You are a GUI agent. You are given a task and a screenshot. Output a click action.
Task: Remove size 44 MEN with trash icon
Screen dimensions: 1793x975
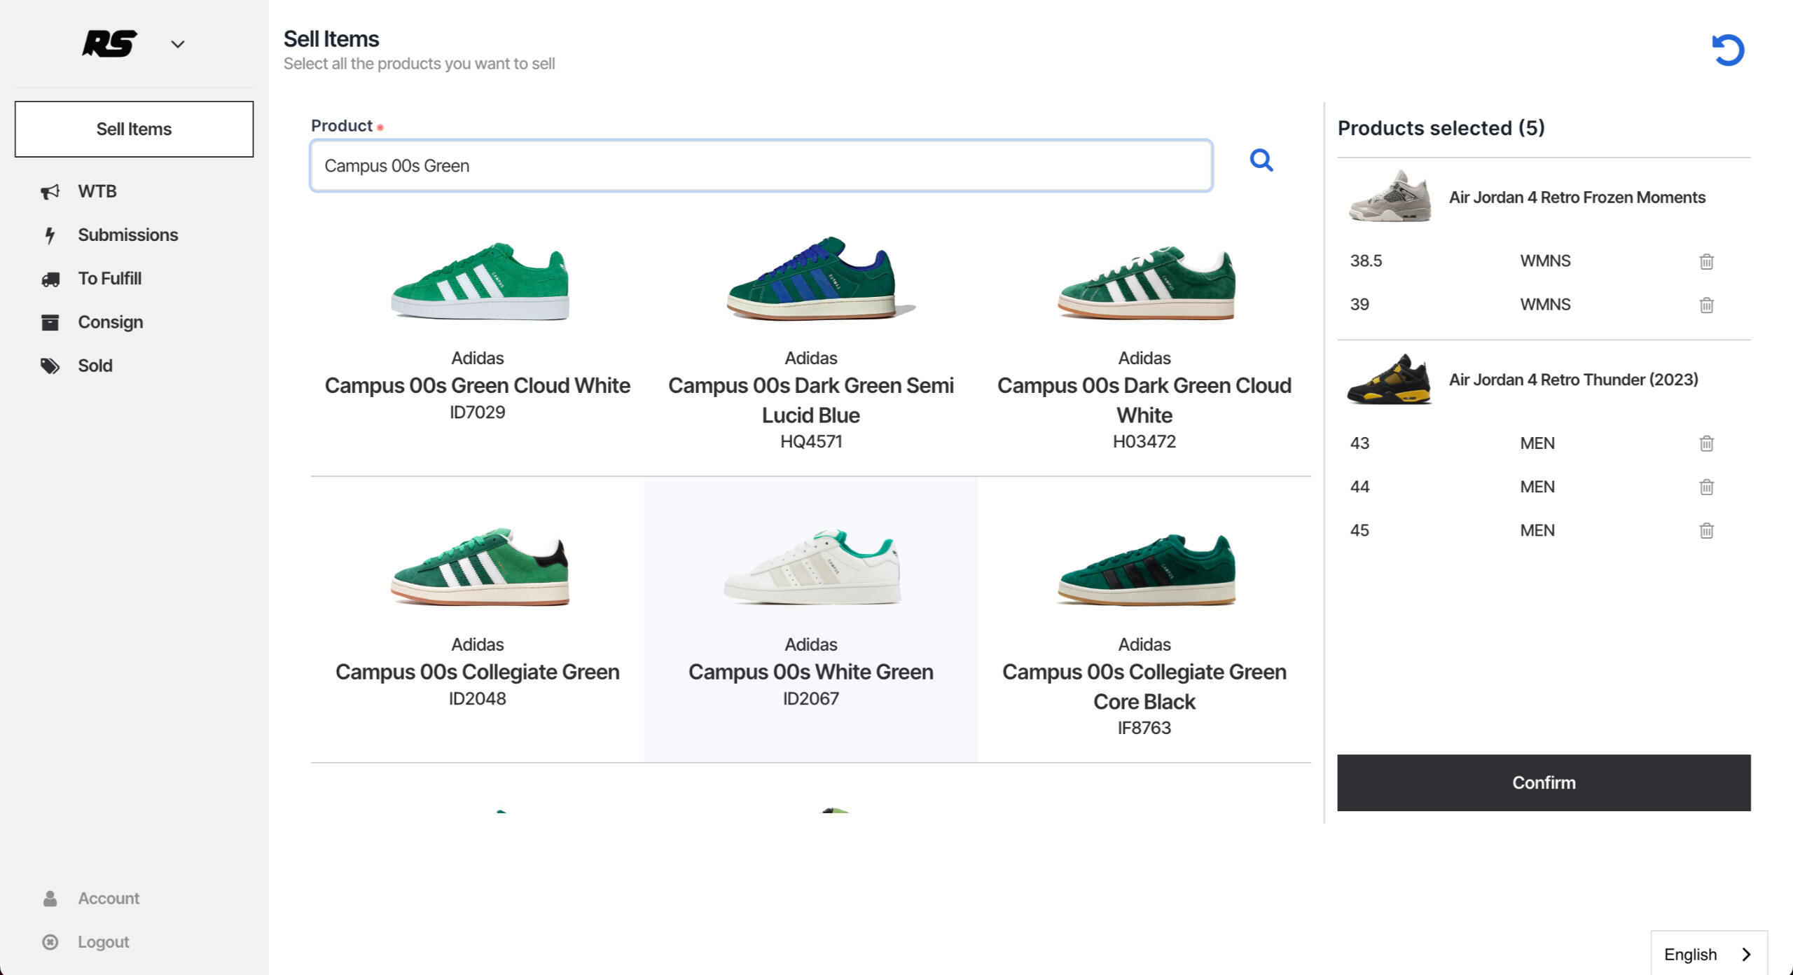pyautogui.click(x=1706, y=487)
